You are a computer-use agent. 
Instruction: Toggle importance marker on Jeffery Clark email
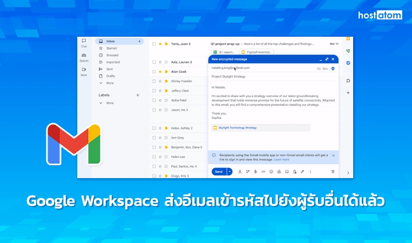(166, 91)
